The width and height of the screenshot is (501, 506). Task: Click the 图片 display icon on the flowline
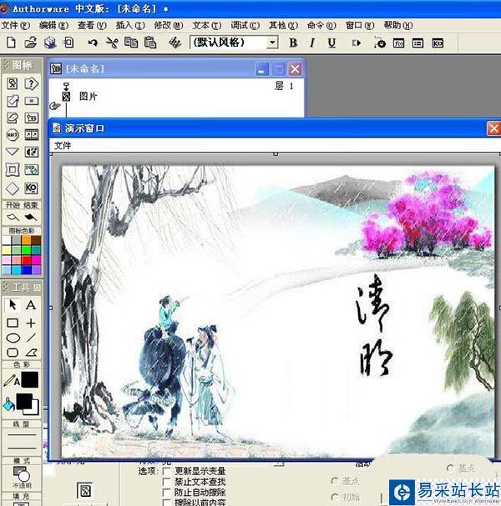click(x=66, y=97)
